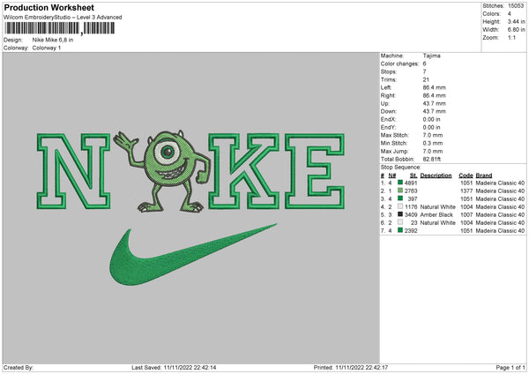Screen dimensions: 529x374
Task: Select code 1007 in row 5
Action: pyautogui.click(x=466, y=214)
